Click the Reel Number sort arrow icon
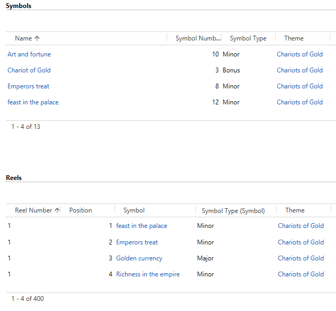 click(x=57, y=210)
